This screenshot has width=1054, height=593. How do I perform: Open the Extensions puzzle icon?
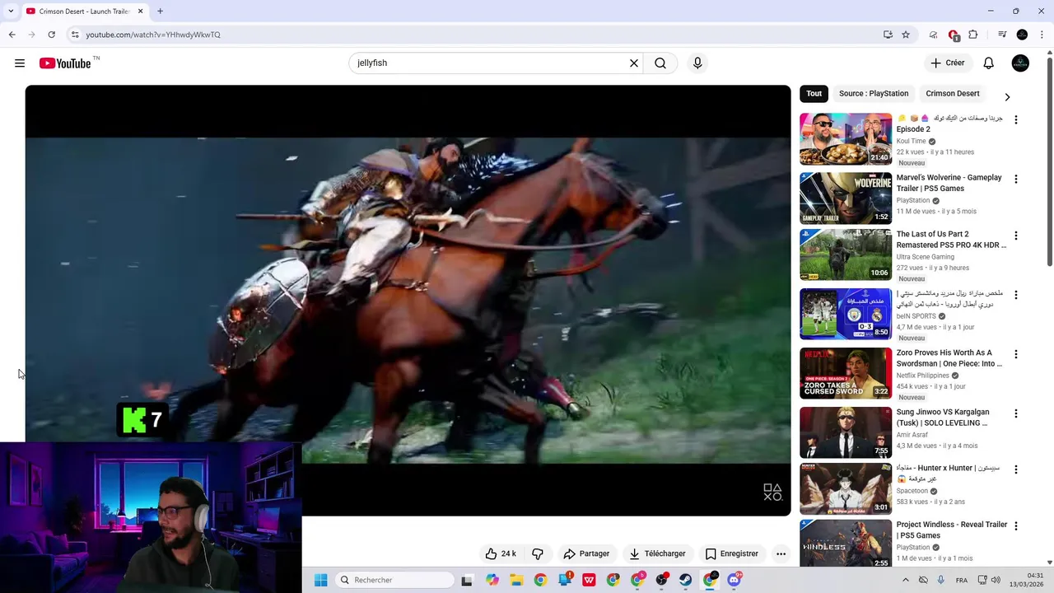972,35
